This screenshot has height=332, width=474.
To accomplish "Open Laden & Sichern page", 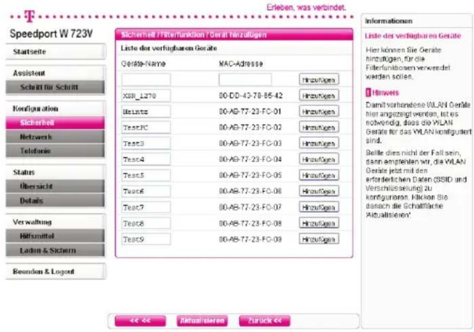I will 56,250.
